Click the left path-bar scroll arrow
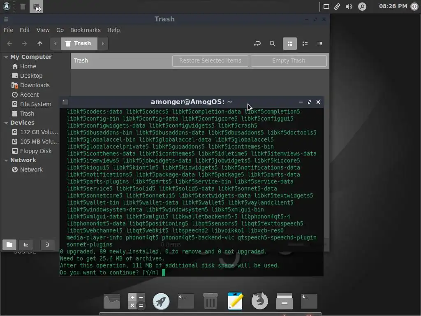The image size is (421, 316). 56,44
